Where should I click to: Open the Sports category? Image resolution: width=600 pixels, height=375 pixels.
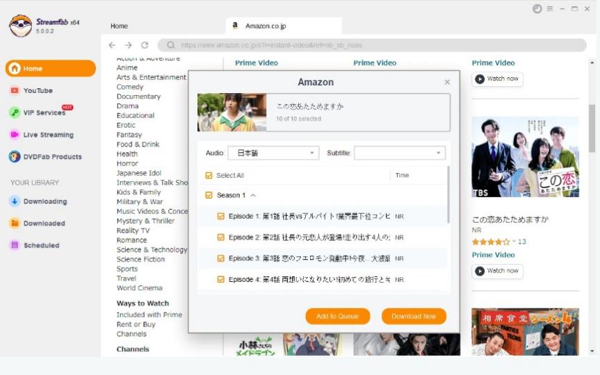127,269
